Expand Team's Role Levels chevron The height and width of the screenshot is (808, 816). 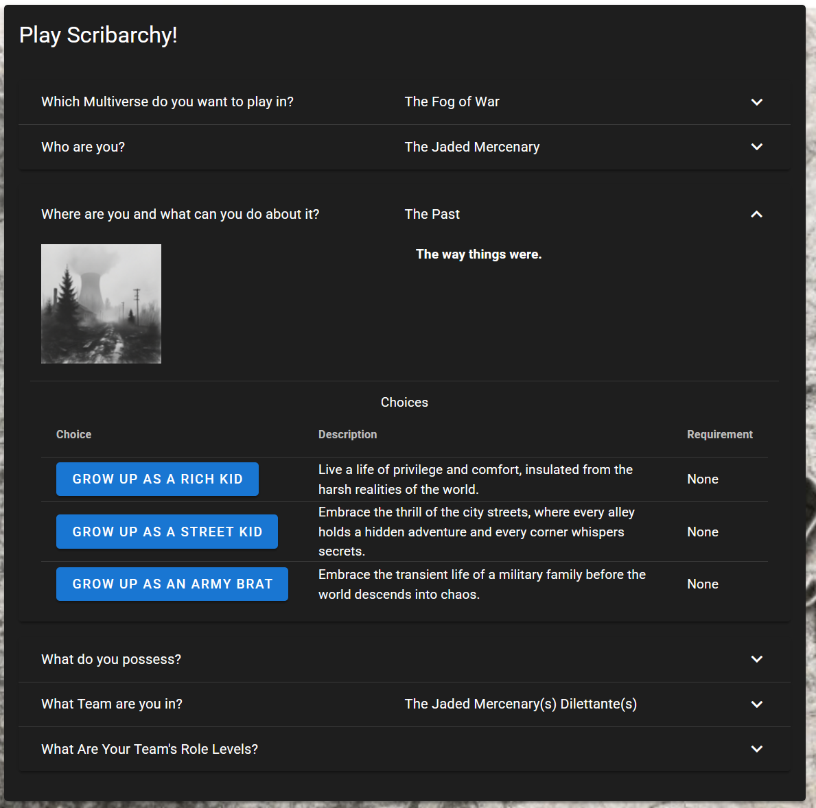756,749
